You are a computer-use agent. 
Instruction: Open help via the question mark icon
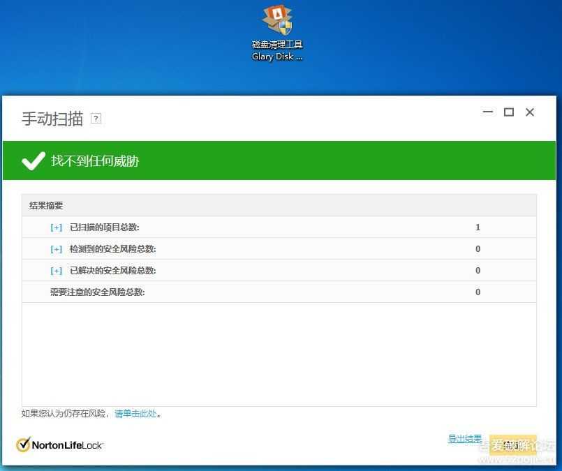[x=96, y=118]
